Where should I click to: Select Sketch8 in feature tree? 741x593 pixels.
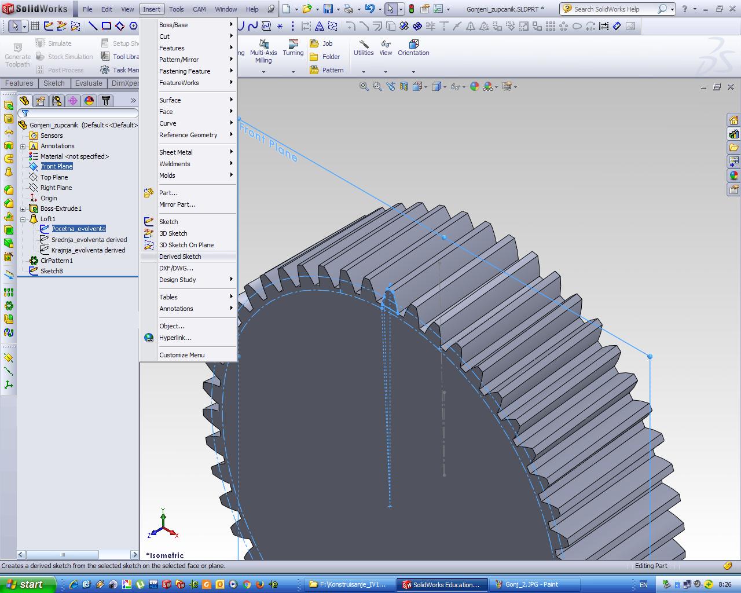click(x=51, y=271)
